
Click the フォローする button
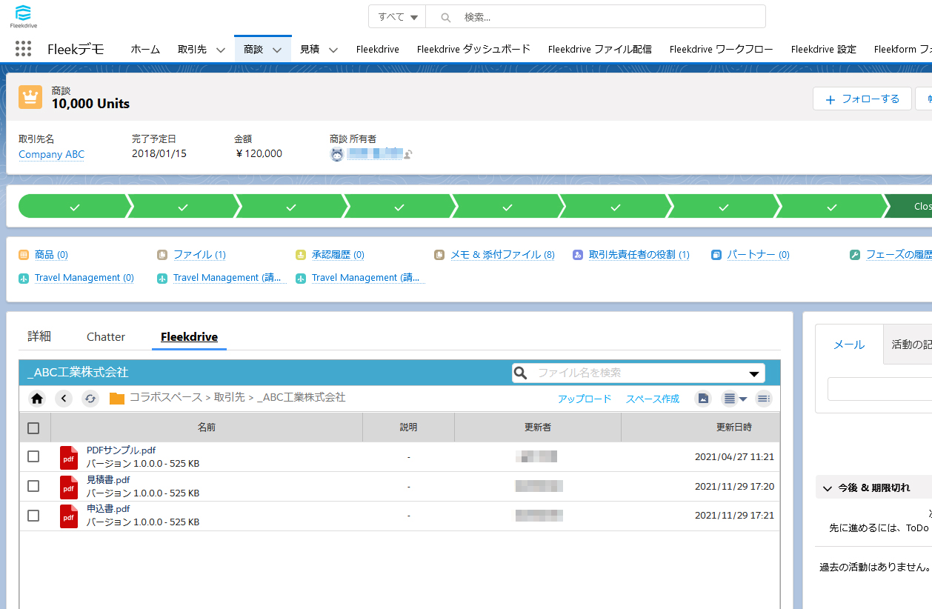point(862,99)
